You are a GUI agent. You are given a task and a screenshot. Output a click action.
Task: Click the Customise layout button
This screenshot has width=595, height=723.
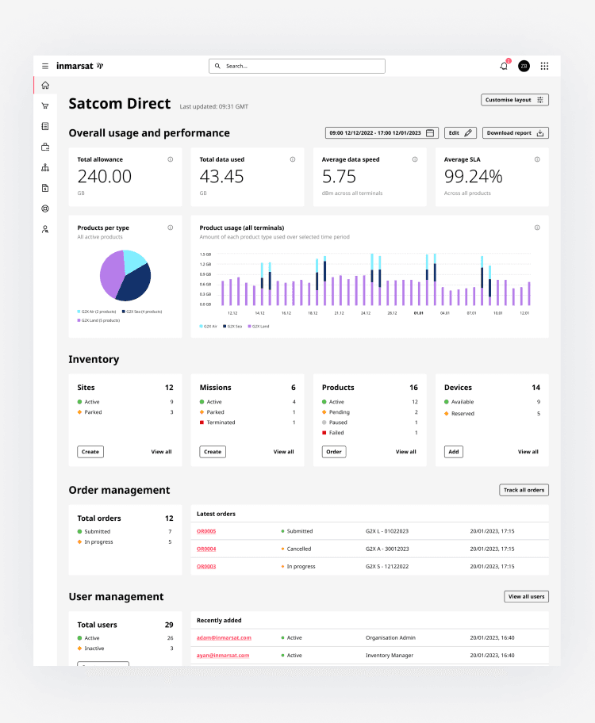(515, 100)
